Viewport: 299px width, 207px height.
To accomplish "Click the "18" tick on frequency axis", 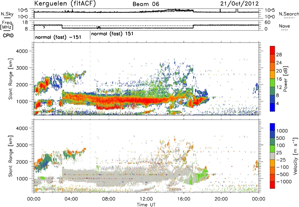I will [x=25, y=22].
